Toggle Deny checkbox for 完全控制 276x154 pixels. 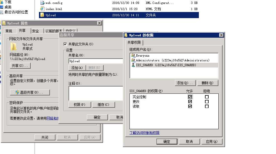click(207, 97)
